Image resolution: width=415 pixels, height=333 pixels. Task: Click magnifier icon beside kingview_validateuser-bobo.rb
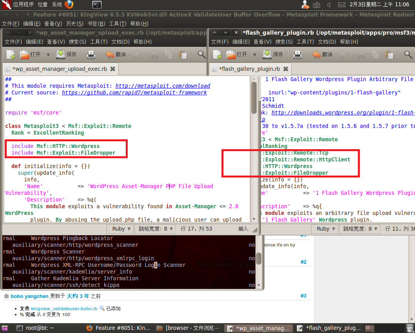102,309
